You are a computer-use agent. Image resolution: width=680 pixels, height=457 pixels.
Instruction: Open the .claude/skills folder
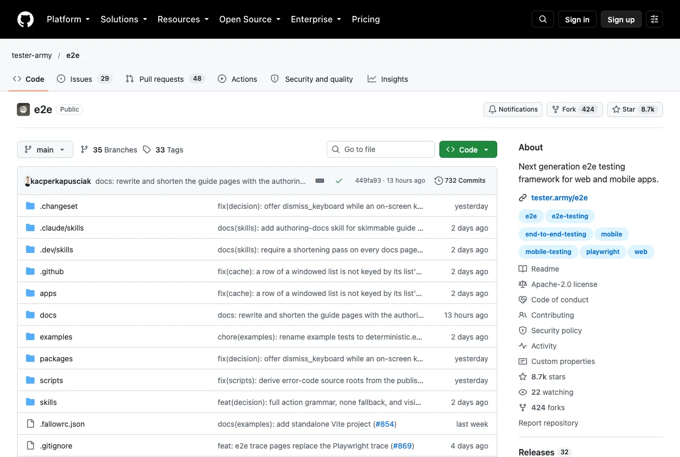(x=62, y=228)
